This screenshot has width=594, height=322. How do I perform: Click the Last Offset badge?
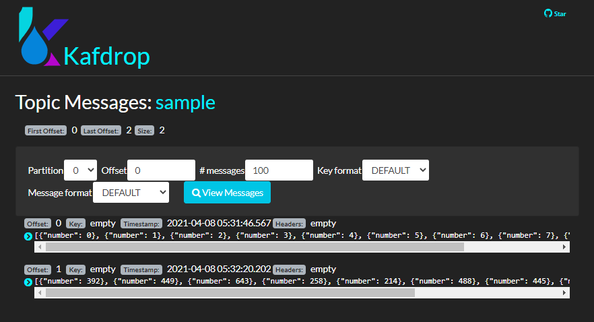point(101,131)
